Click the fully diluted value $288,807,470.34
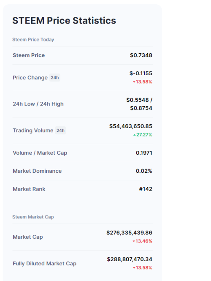The height and width of the screenshot is (281, 211). point(130,259)
